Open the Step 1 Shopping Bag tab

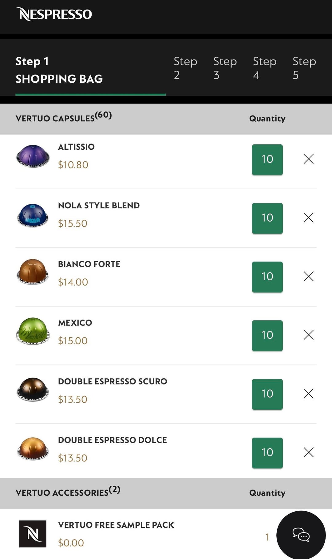(59, 70)
